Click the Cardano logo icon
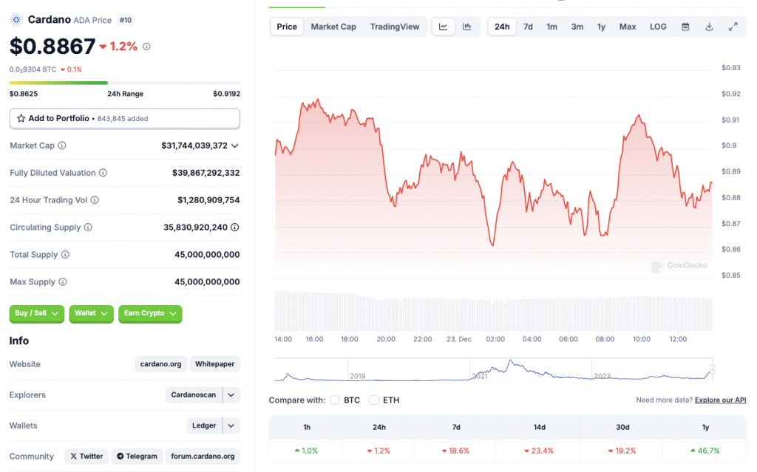Screen dimensions: 757x472 (16, 20)
